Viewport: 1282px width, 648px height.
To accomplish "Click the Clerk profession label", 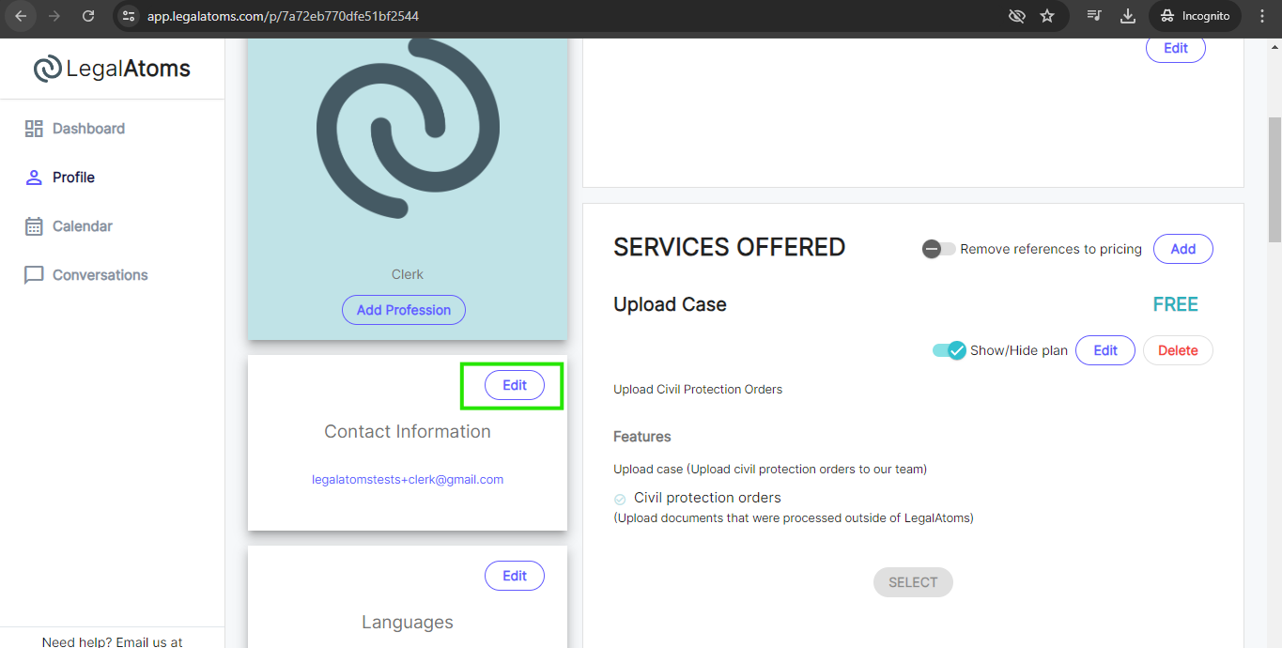I will click(408, 274).
